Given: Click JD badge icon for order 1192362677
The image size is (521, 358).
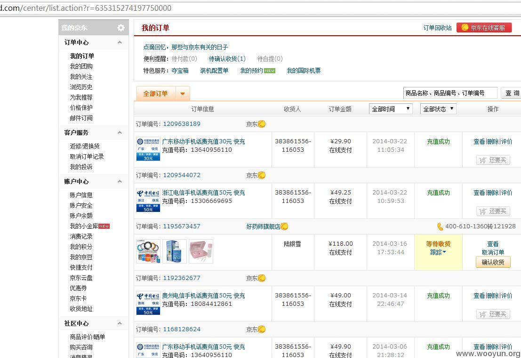Looking at the screenshot, I should point(262,278).
